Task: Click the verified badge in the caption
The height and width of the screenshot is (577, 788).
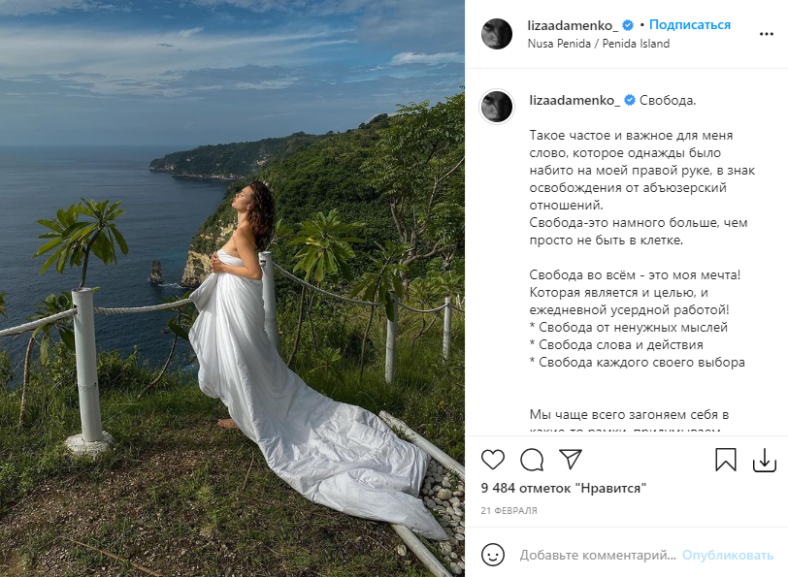Action: (629, 100)
